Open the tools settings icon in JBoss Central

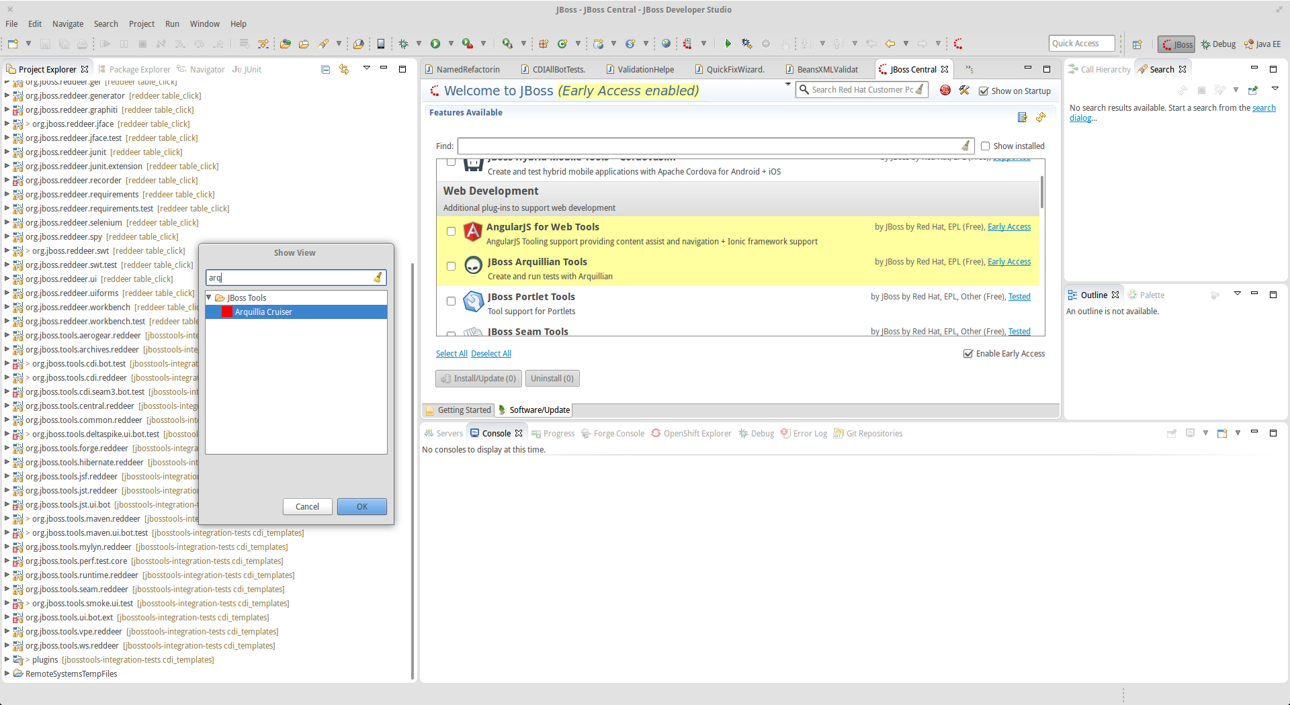click(964, 90)
